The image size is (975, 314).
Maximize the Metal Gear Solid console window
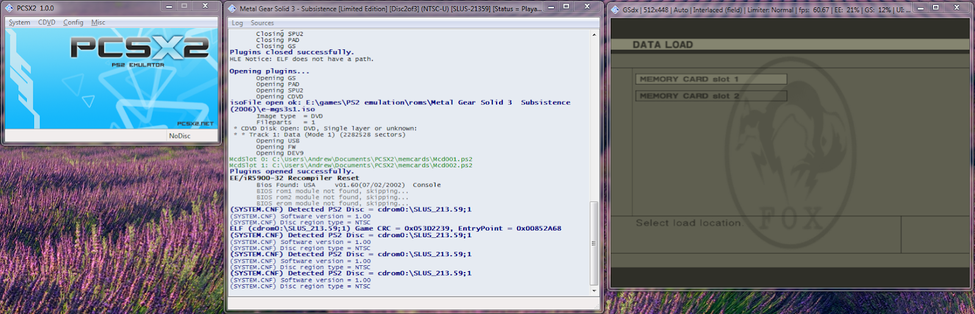(566, 7)
